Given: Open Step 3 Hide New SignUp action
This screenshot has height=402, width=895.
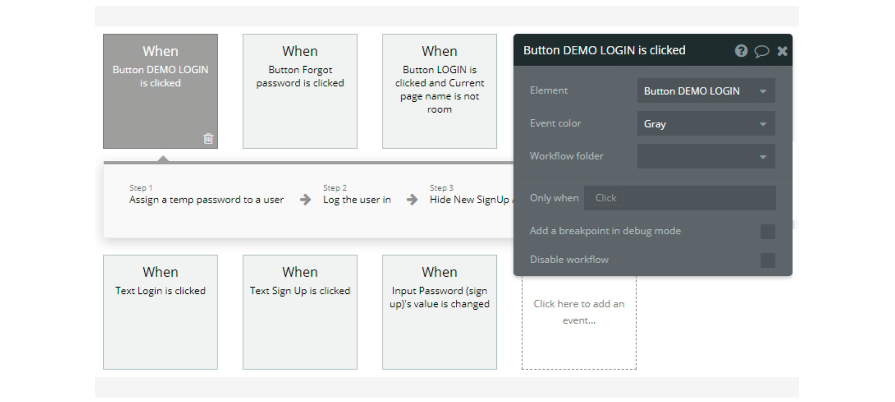Looking at the screenshot, I should pyautogui.click(x=471, y=195).
